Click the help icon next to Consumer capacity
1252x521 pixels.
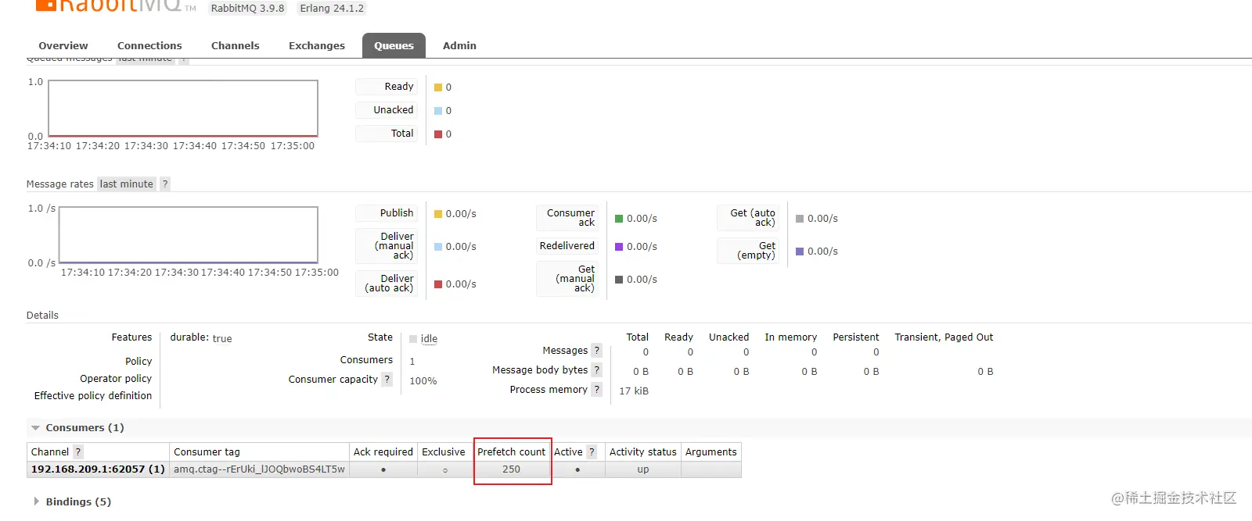387,379
